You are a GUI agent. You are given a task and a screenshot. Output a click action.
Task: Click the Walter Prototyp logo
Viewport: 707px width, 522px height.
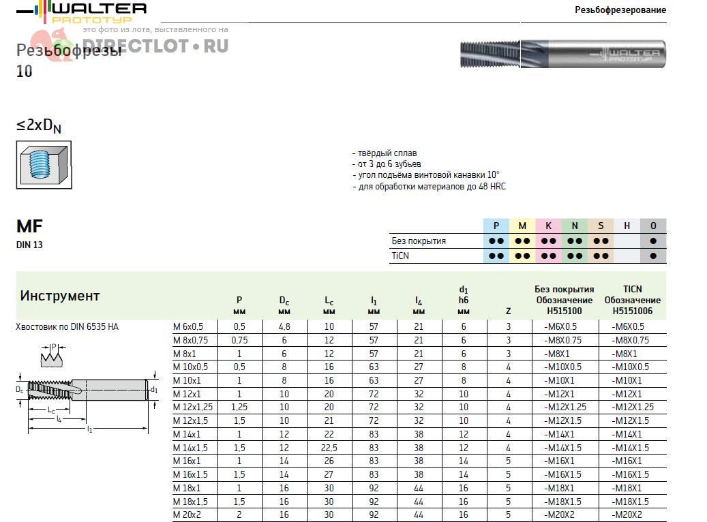82,12
